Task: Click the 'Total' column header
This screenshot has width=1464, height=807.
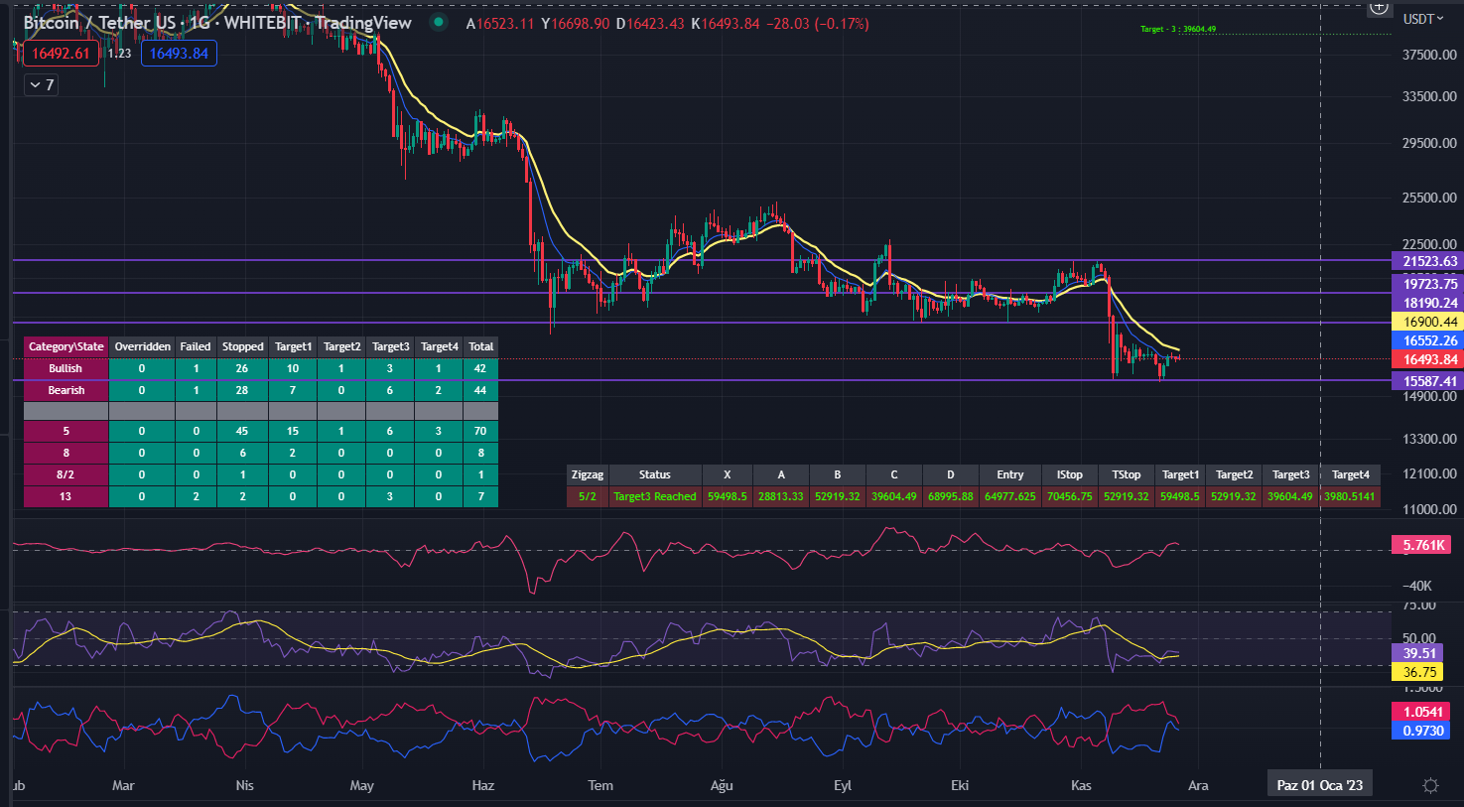Action: 480,346
